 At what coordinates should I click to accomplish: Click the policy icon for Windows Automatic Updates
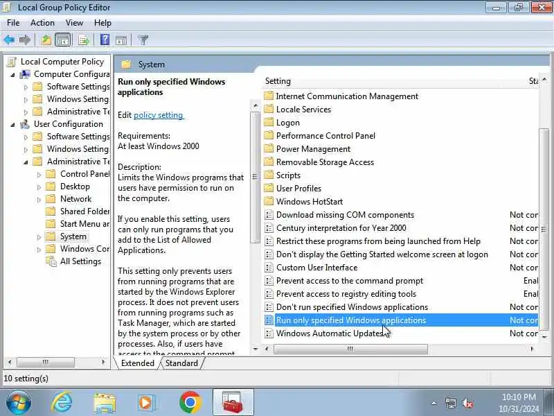click(x=269, y=333)
